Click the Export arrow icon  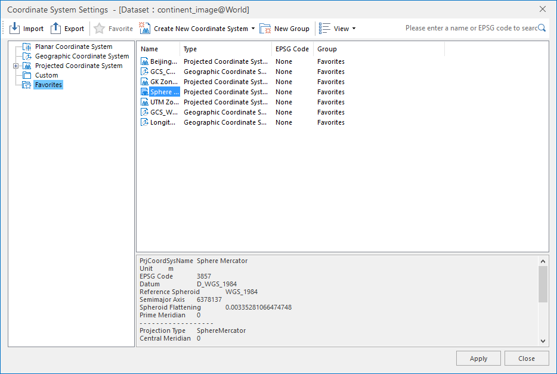tap(55, 28)
